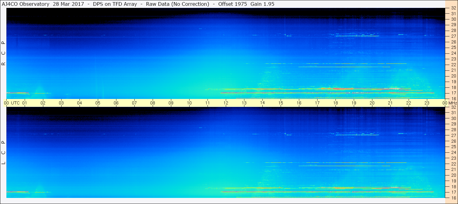Click the 30 frequency tick in RCP panel

[453, 19]
